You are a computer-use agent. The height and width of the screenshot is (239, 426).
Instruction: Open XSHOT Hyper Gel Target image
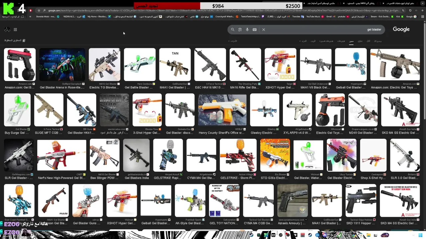pyautogui.click(x=280, y=65)
